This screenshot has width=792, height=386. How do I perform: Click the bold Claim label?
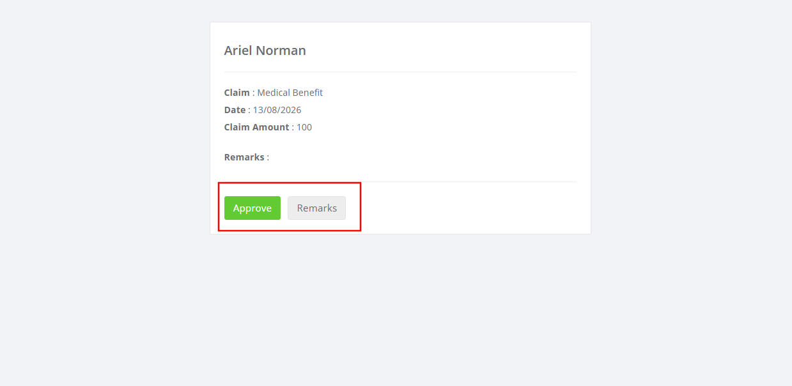click(x=237, y=93)
